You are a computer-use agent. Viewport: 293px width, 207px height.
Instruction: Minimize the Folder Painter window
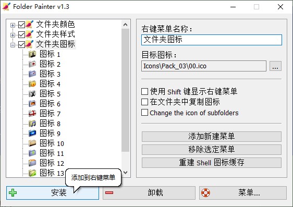[x=233, y=7]
